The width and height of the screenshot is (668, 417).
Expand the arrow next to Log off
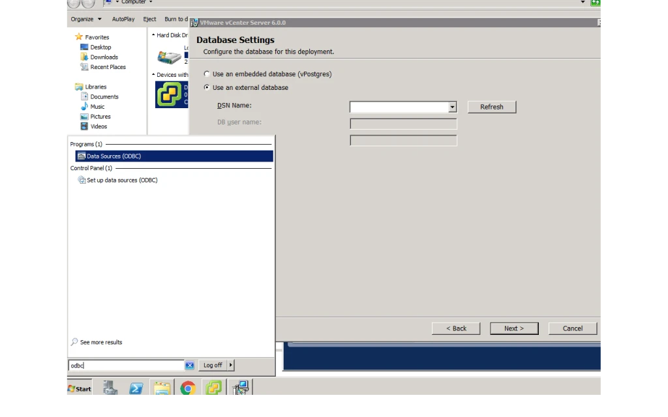(230, 365)
